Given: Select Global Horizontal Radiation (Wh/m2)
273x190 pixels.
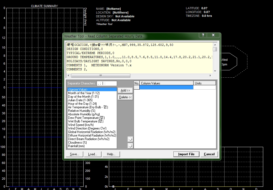Looking at the screenshot, I should [92, 132].
